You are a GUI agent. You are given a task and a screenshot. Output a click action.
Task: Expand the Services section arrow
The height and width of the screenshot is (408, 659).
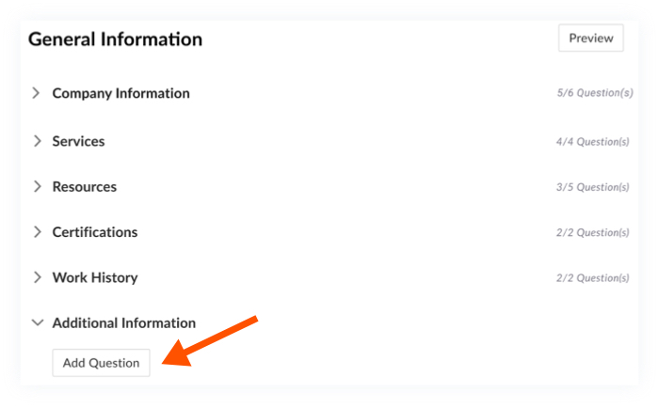(x=37, y=141)
